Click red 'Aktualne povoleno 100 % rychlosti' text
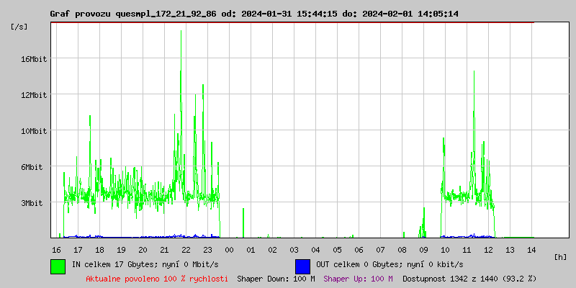Screen dimensions: 576x288 point(157,279)
